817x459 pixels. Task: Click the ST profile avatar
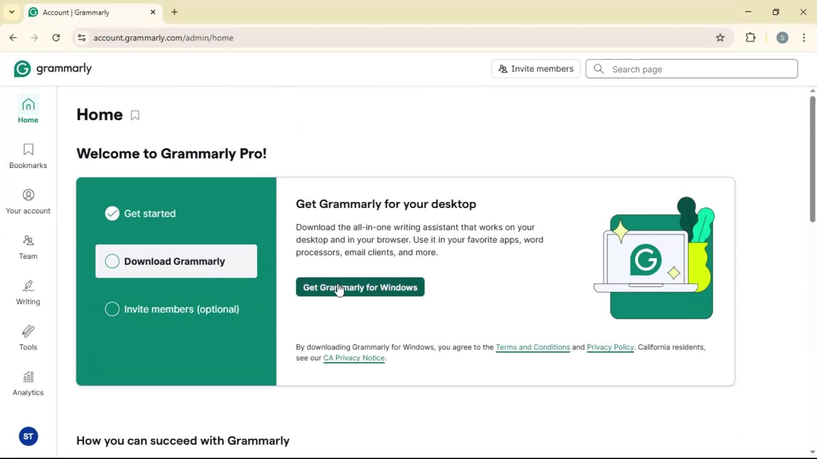pos(29,436)
